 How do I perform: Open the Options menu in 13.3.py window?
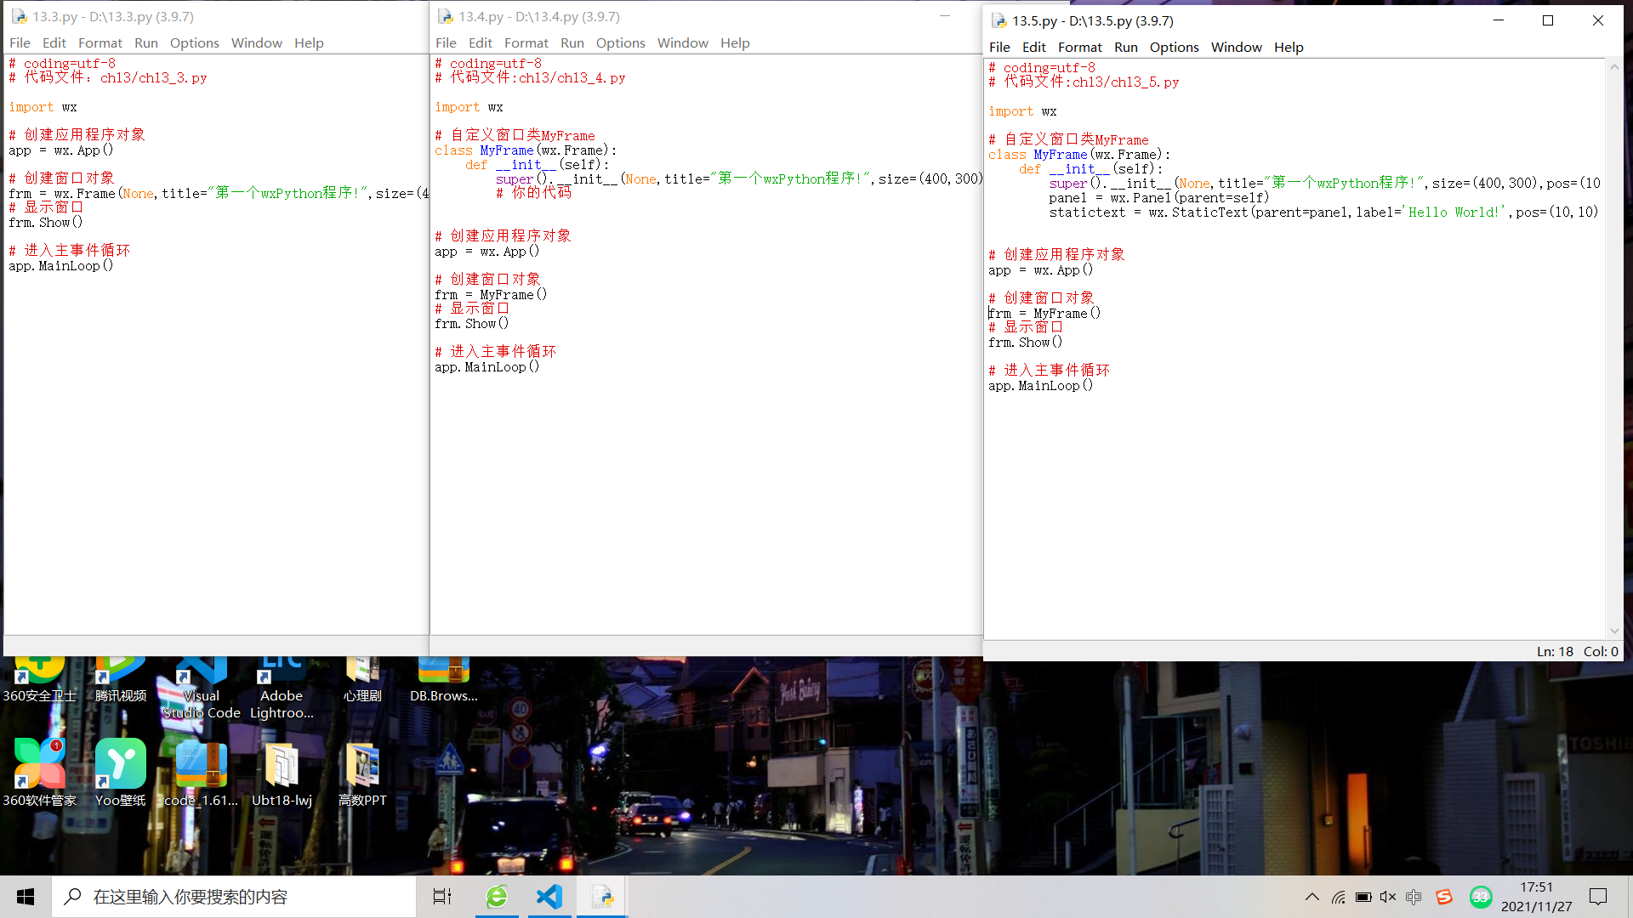[x=194, y=43]
